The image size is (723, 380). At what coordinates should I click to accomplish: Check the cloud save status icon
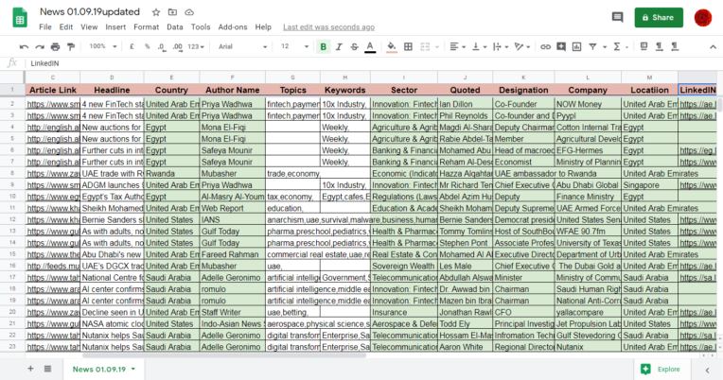point(189,12)
